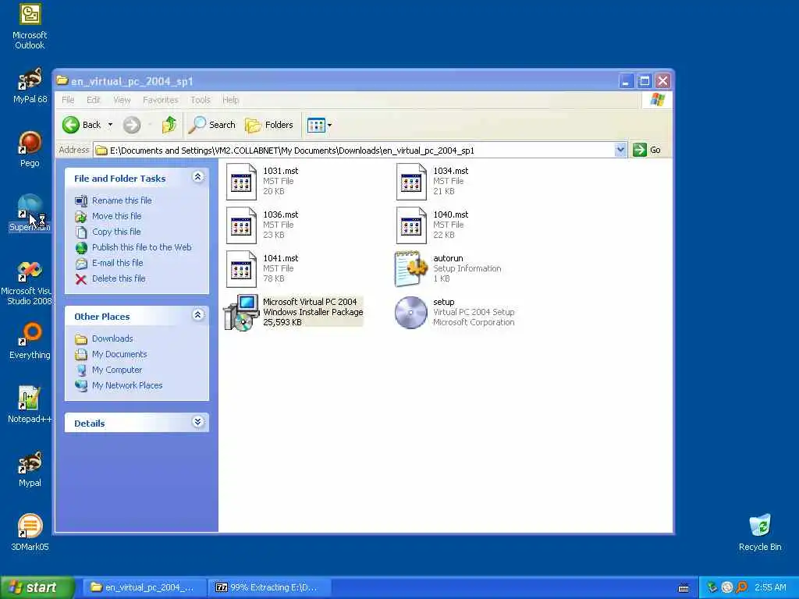Open the Back history dropdown arrow

tap(110, 125)
